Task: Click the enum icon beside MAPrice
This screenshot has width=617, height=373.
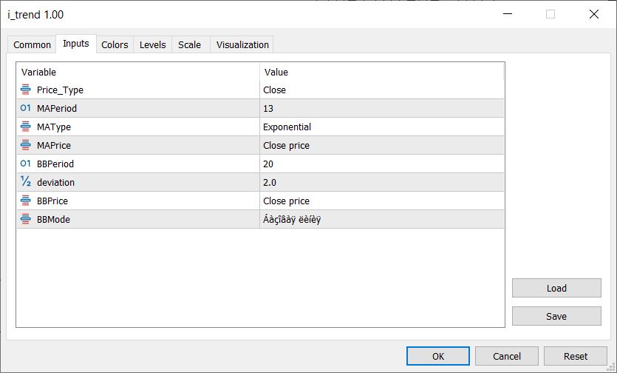Action: [26, 145]
